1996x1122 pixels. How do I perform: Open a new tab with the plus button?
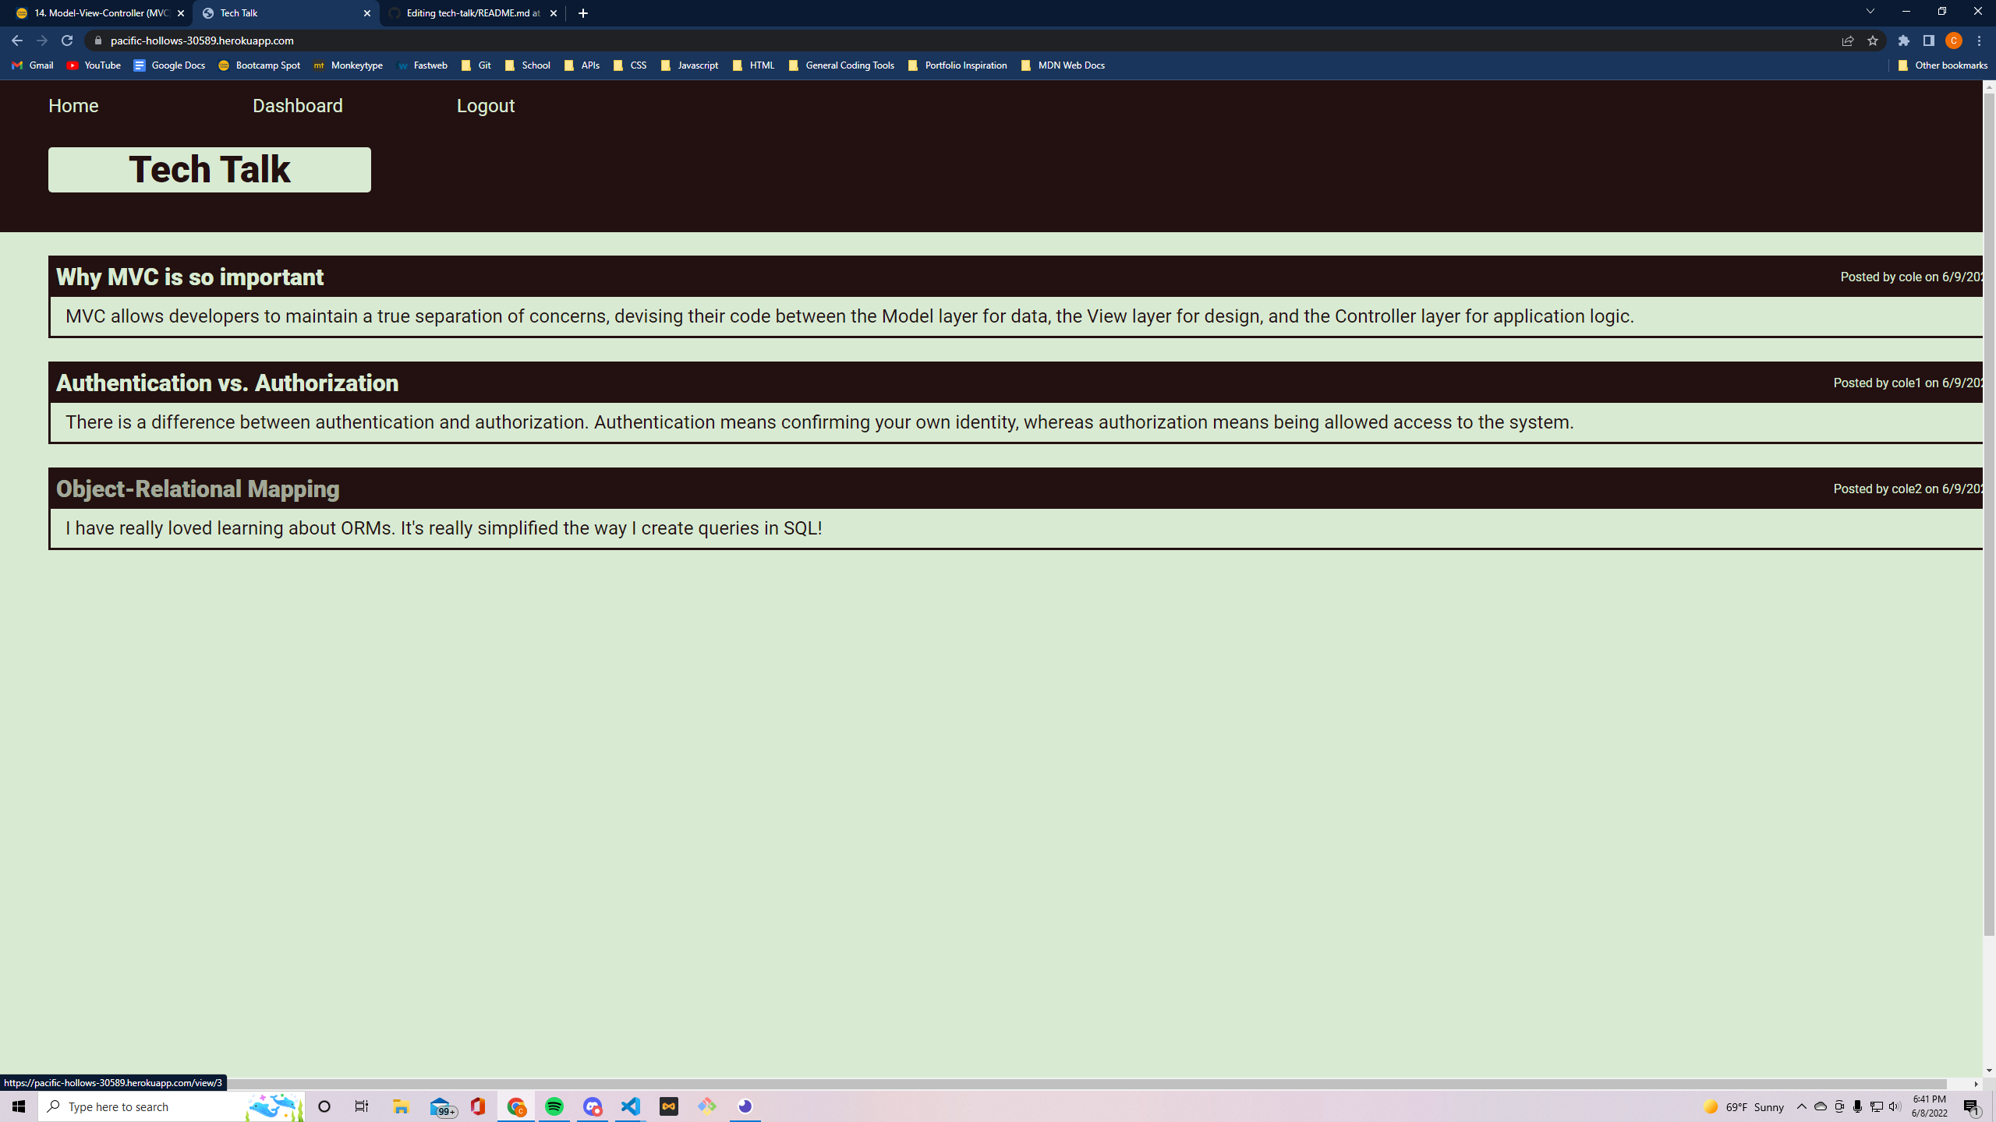(583, 13)
